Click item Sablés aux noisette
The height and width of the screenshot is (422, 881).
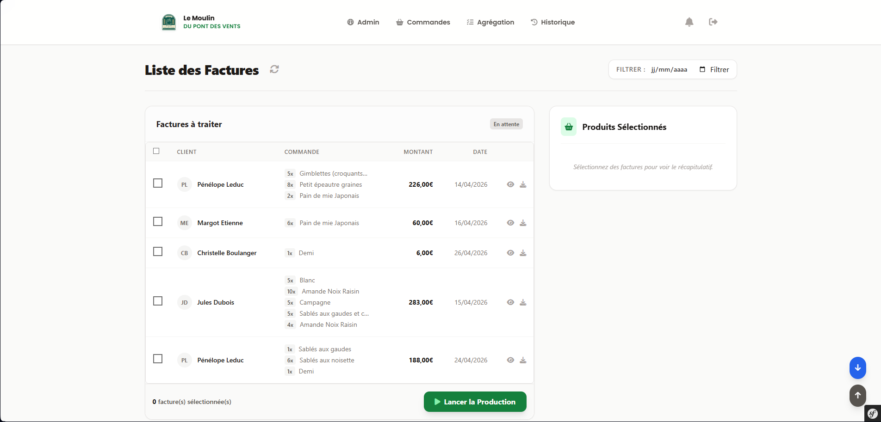coord(327,360)
